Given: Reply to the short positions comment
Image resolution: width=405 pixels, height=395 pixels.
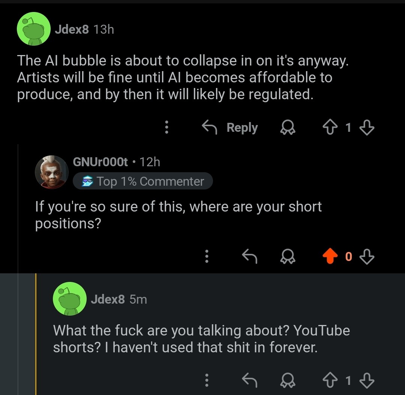Looking at the screenshot, I should pyautogui.click(x=249, y=256).
